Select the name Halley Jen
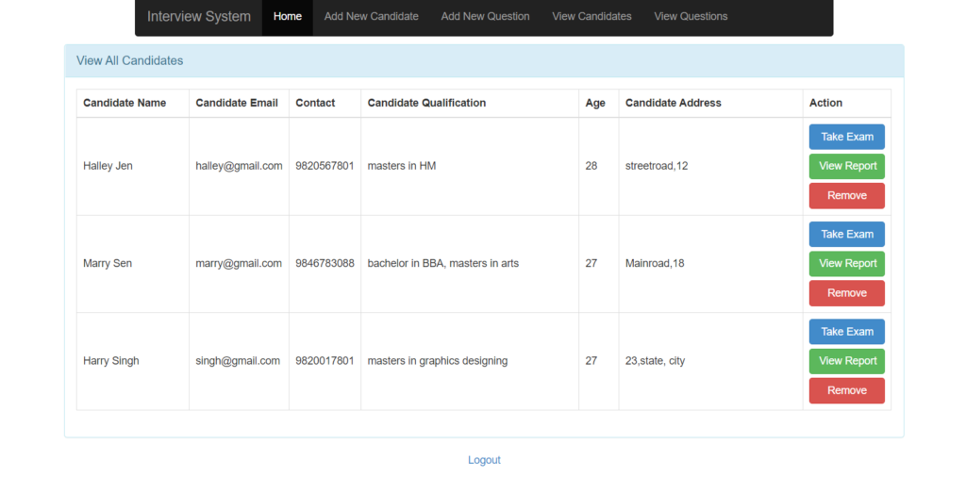966x477 pixels. point(108,166)
